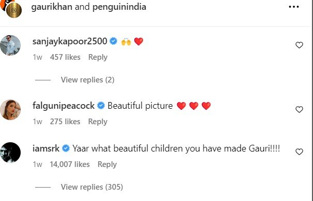Open the gaurikhan profile link

[52, 7]
